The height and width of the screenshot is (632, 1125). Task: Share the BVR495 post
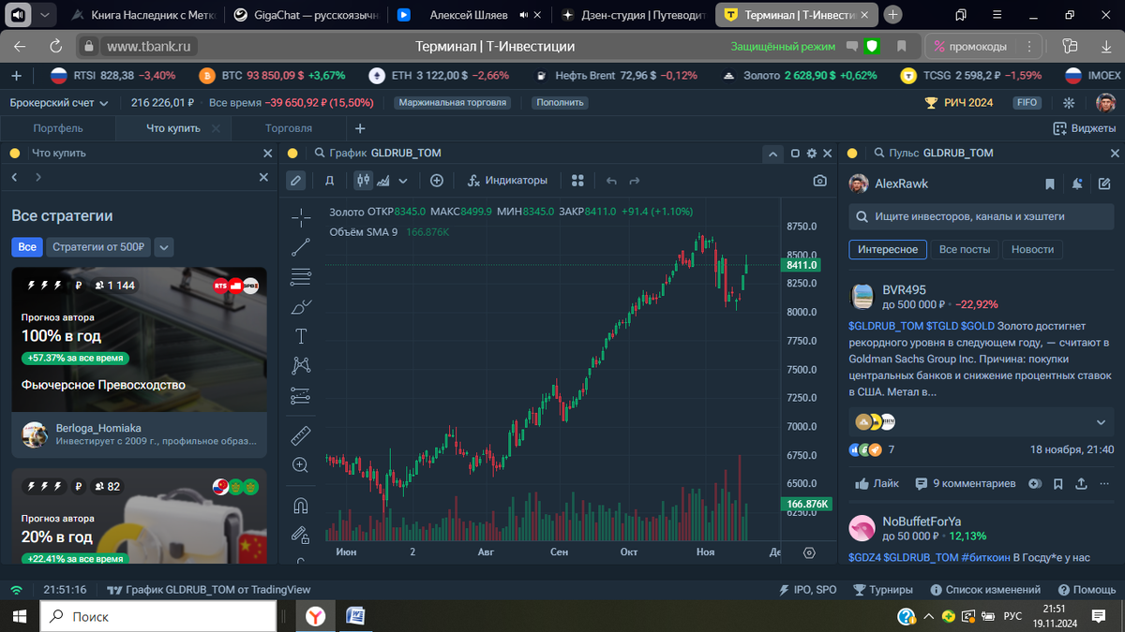[1081, 484]
